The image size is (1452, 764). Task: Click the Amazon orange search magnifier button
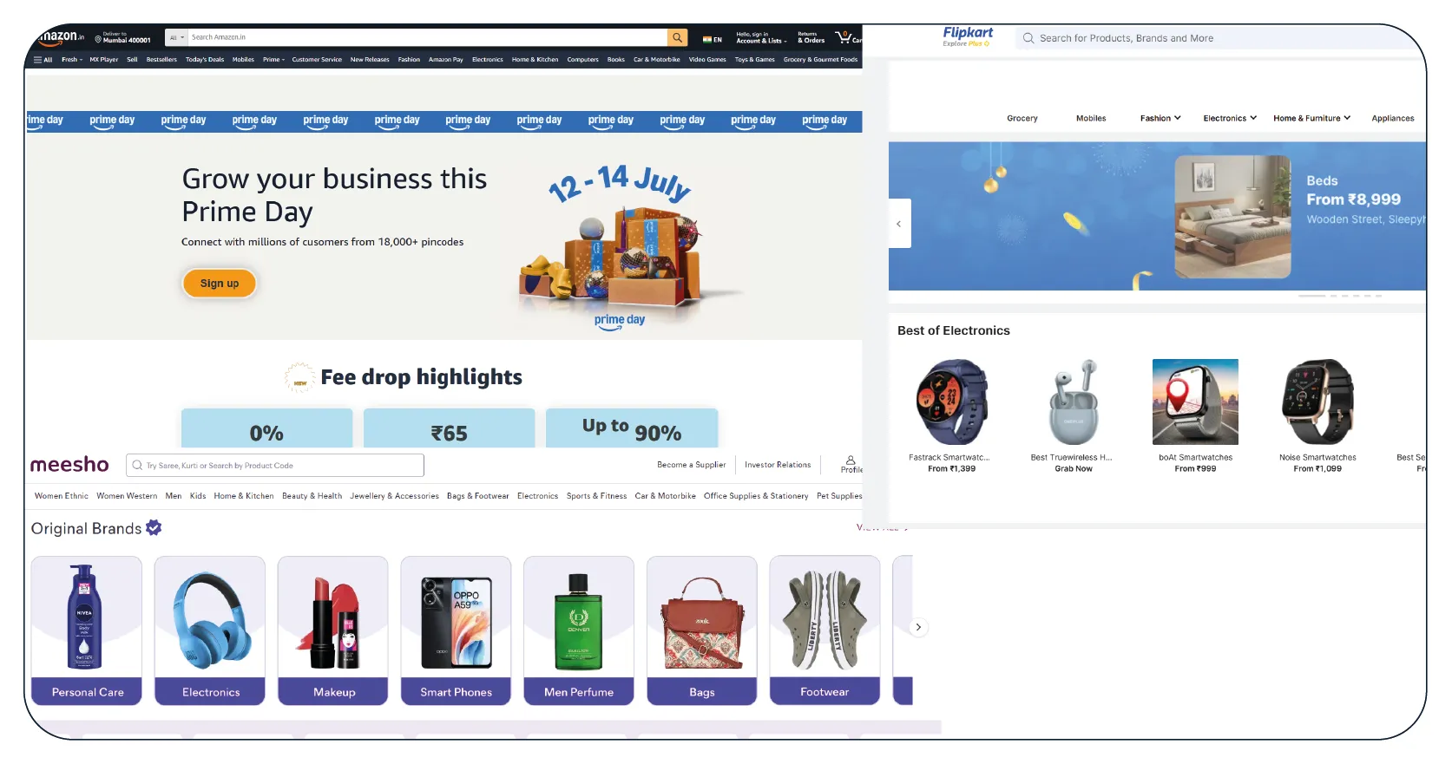677,37
